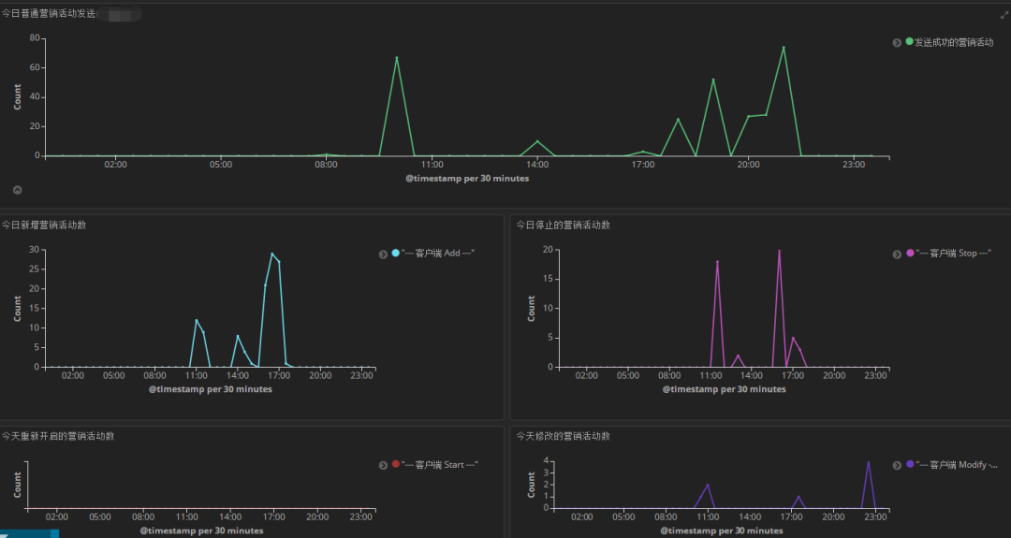Click the magenta peak of 18 near 11:30 in Stop chart
This screenshot has height=538, width=1011.
(717, 262)
